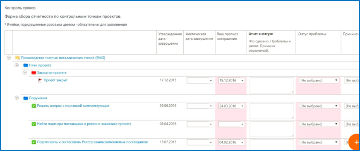The height and width of the screenshot is (151, 360).
Task: Open empty forecast date dropdown for Найти партнера
Action: coord(231,124)
